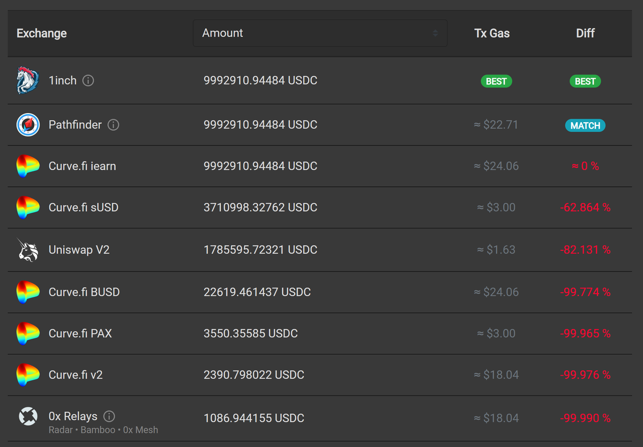
Task: Click the -99.990 % diff value
Action: click(585, 418)
